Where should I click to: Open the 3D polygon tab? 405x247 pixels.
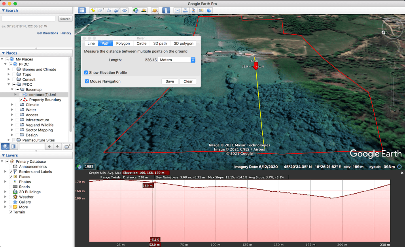coord(184,43)
